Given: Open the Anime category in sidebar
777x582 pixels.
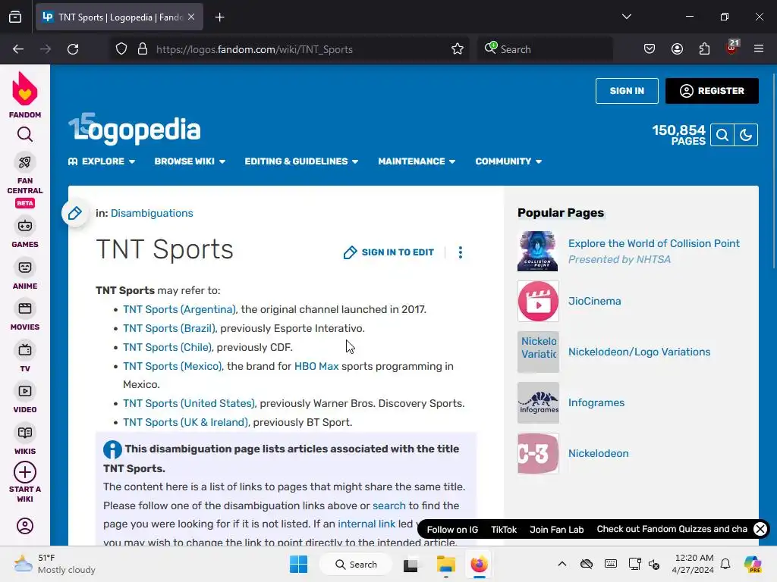Looking at the screenshot, I should 25,274.
